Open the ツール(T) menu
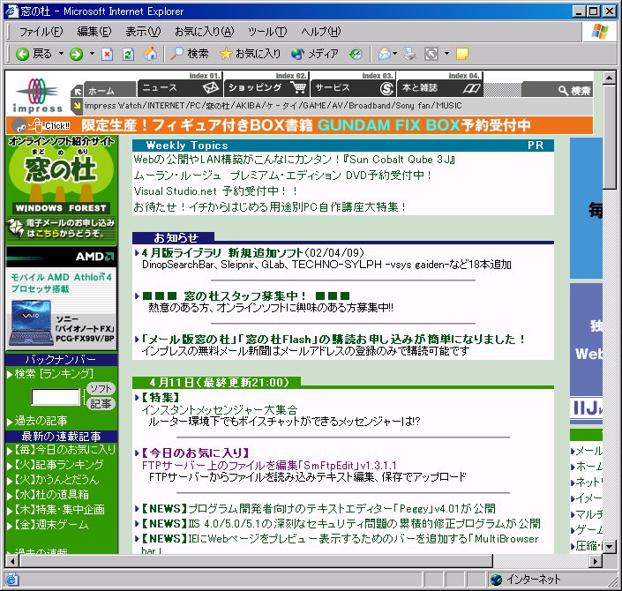The height and width of the screenshot is (591, 622). [267, 32]
